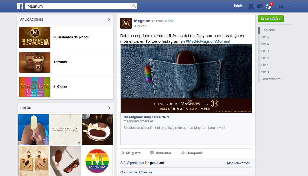Viewport: 308px width, 176px height.
Task: Open the 5 Kisses app thumbnail
Action: 35,87
